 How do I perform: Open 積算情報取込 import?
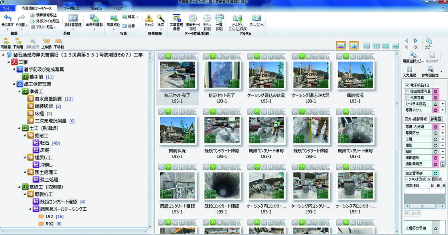pos(44,15)
